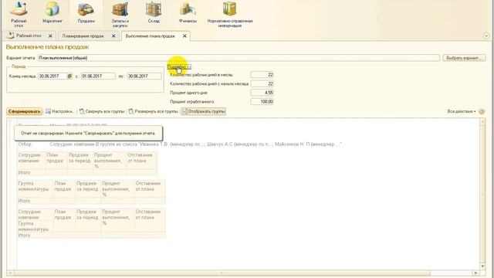
Task: Close the Выполнение плана продаж tab
Action: 184,36
